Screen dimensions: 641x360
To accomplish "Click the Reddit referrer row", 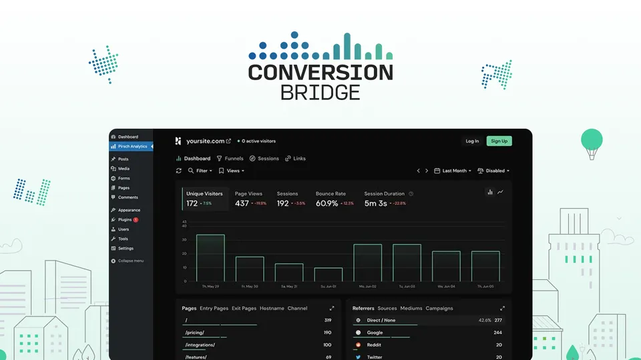I will [429, 345].
